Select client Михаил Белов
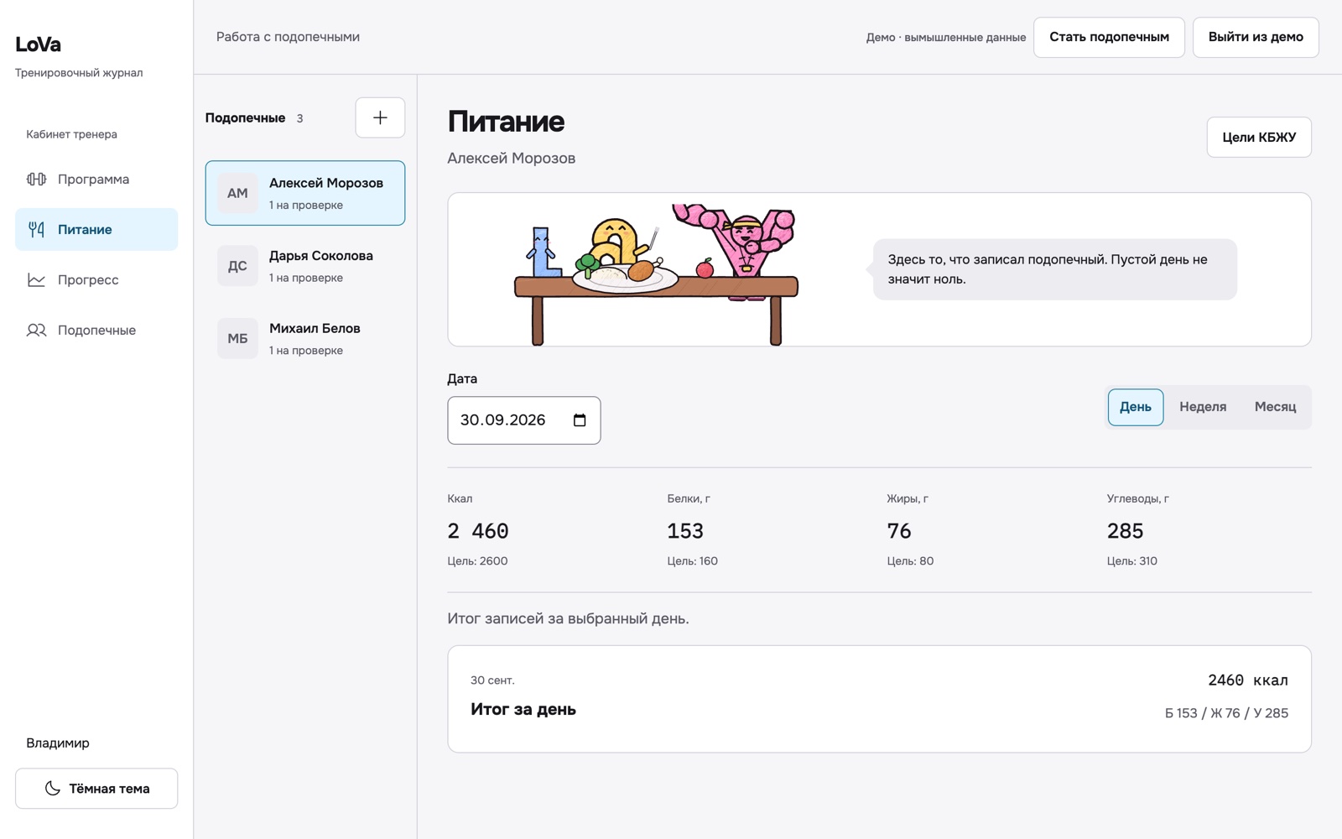1342x839 pixels. coord(305,339)
